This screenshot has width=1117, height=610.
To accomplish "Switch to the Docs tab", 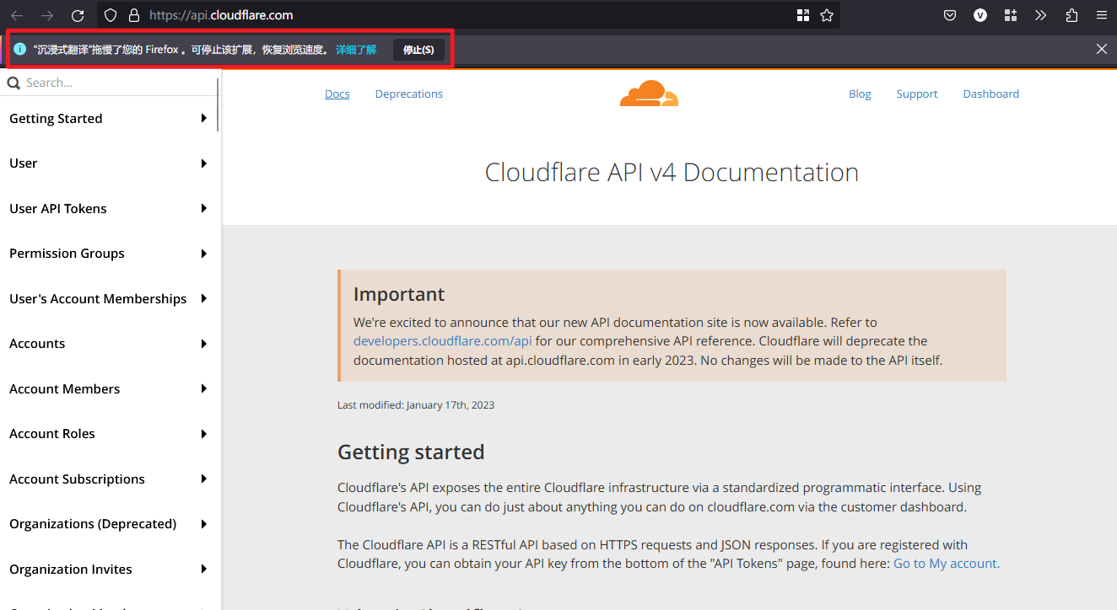I will pos(337,94).
